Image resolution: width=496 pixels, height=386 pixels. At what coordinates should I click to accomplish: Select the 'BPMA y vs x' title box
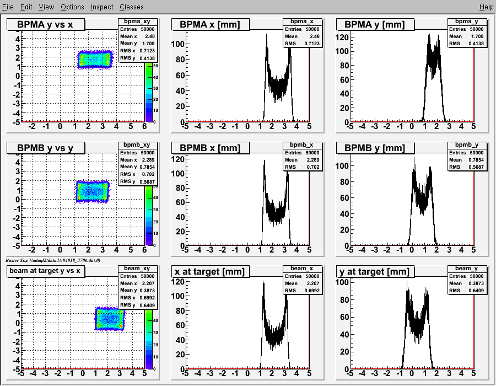pos(46,24)
